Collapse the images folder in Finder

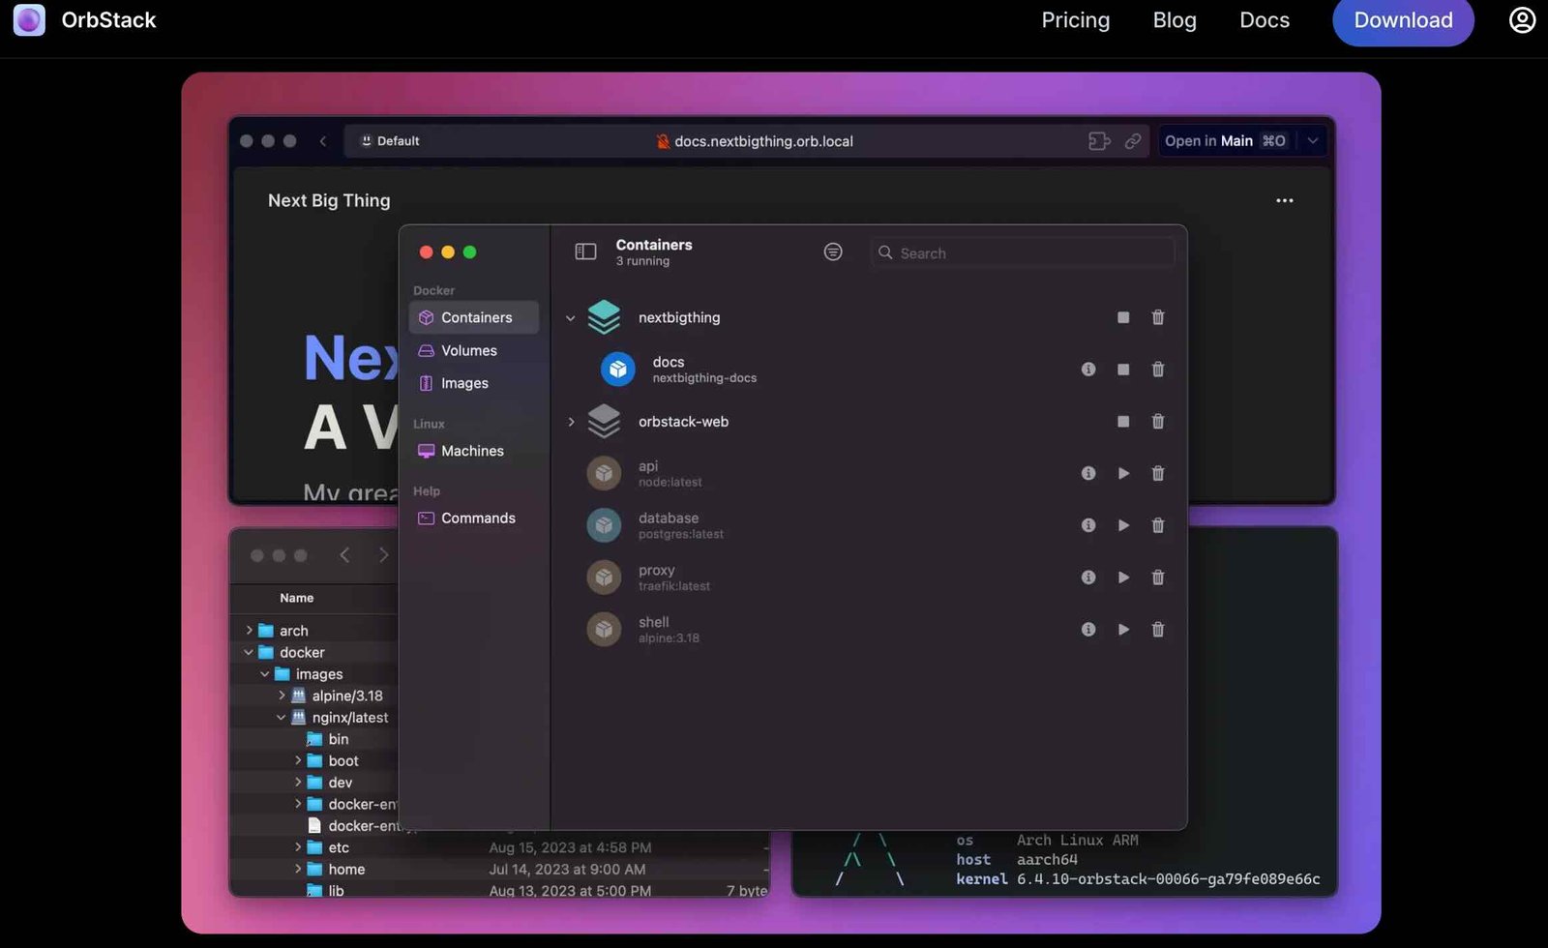click(x=264, y=674)
